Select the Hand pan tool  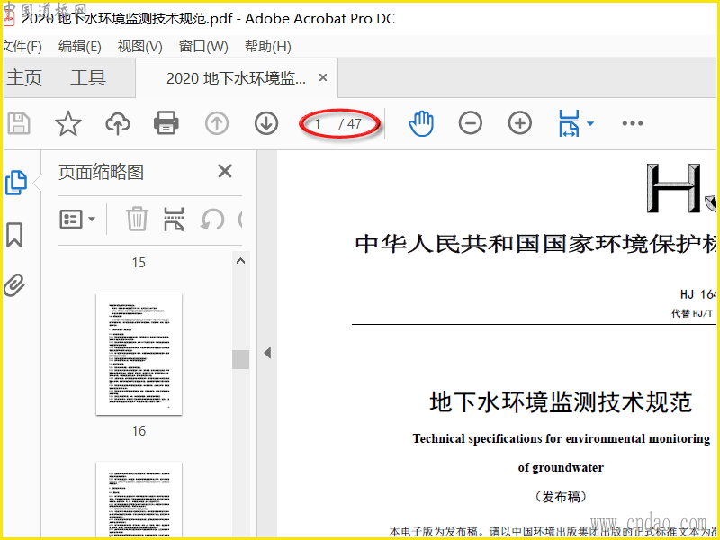[x=421, y=123]
